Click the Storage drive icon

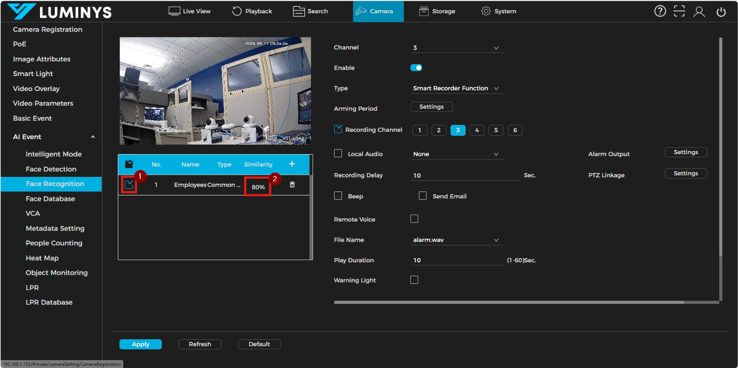pos(424,11)
